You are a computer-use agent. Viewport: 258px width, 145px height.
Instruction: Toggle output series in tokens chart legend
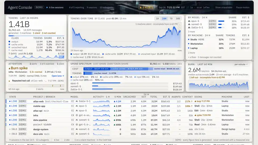(85, 54)
